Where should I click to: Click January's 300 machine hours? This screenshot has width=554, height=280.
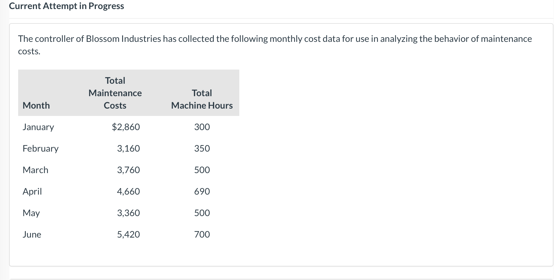[202, 127]
